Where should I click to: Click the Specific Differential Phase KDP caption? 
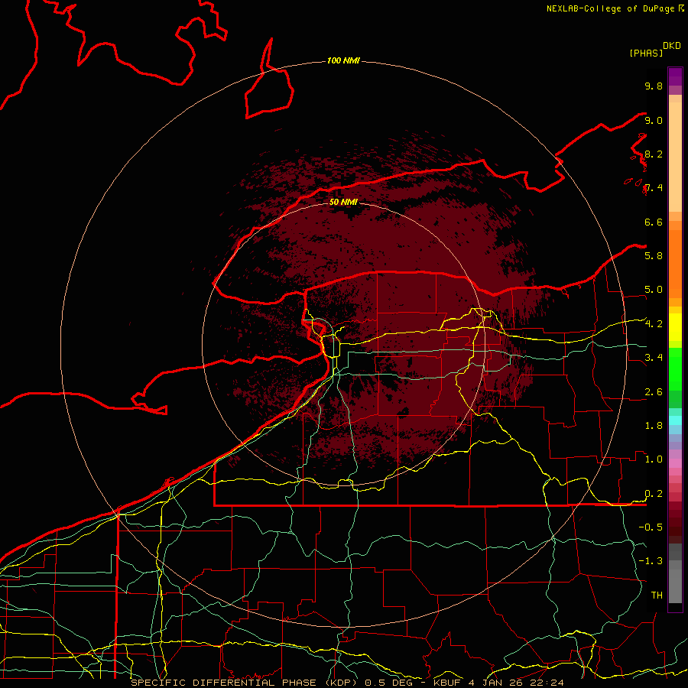(x=348, y=683)
